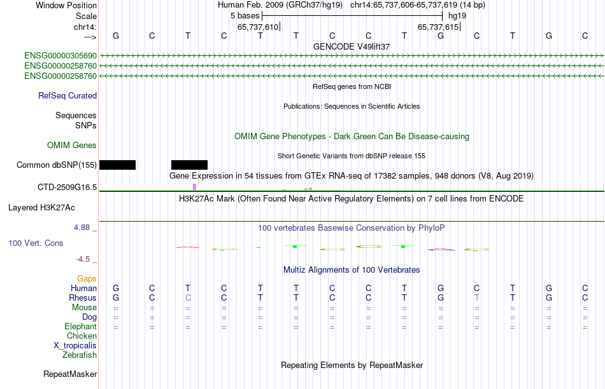
Task: Click the Mouse alignment row label
Action: pos(84,308)
